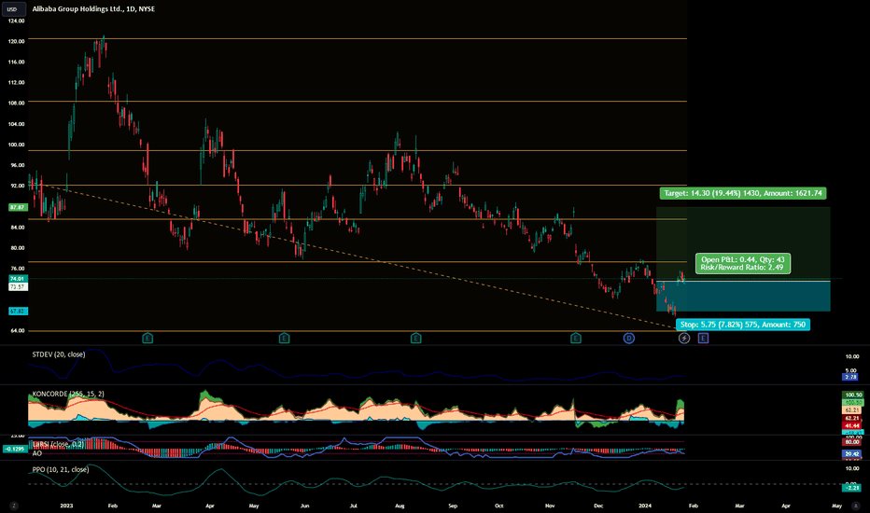The height and width of the screenshot is (513, 870).
Task: Select the Open P&L Risk/Reward Ratio label
Action: click(x=743, y=263)
